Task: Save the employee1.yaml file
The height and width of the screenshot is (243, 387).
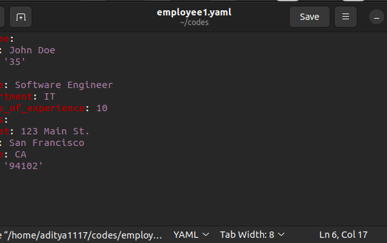Action: (310, 17)
